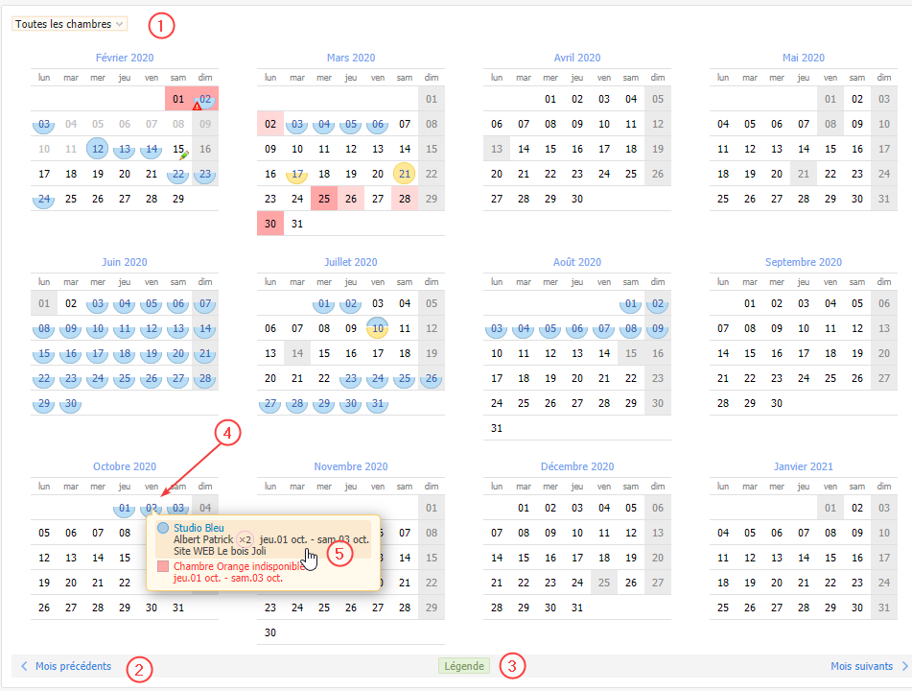Show the Légende button panel
This screenshot has width=912, height=691.
pos(464,666)
